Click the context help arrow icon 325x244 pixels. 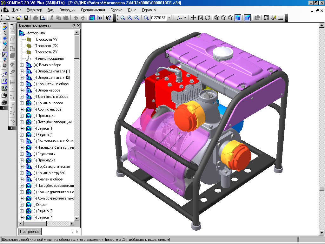pyautogui.click(x=109, y=18)
